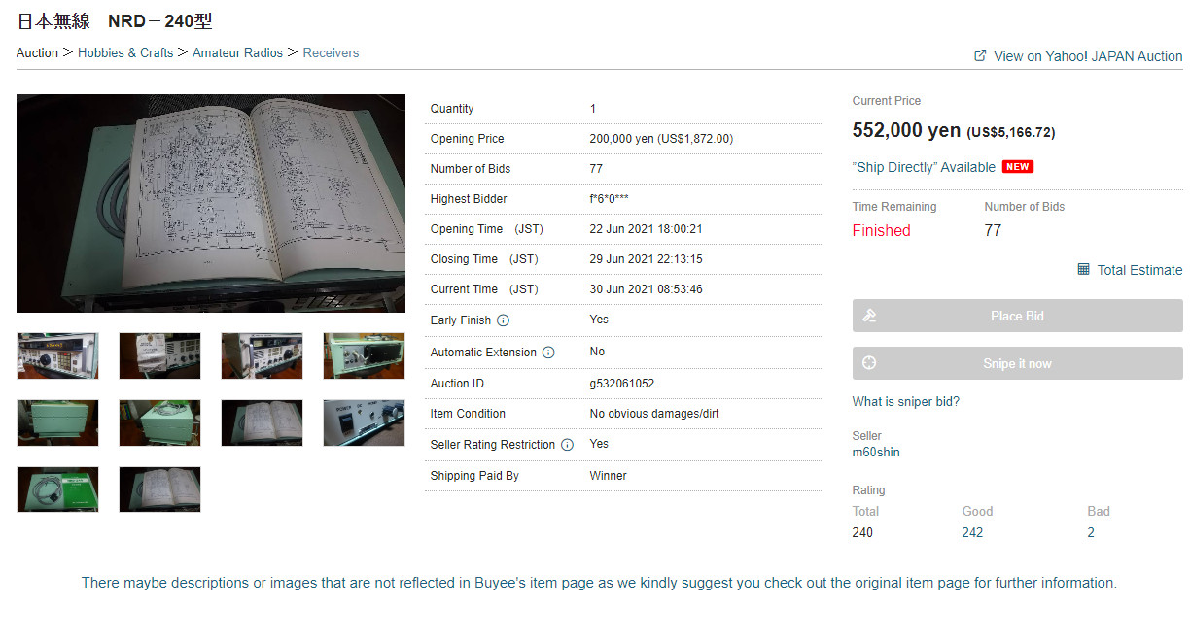Click the red "Finished" status text

pos(881,231)
